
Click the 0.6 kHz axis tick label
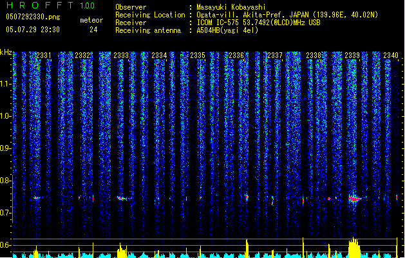pos(5,245)
